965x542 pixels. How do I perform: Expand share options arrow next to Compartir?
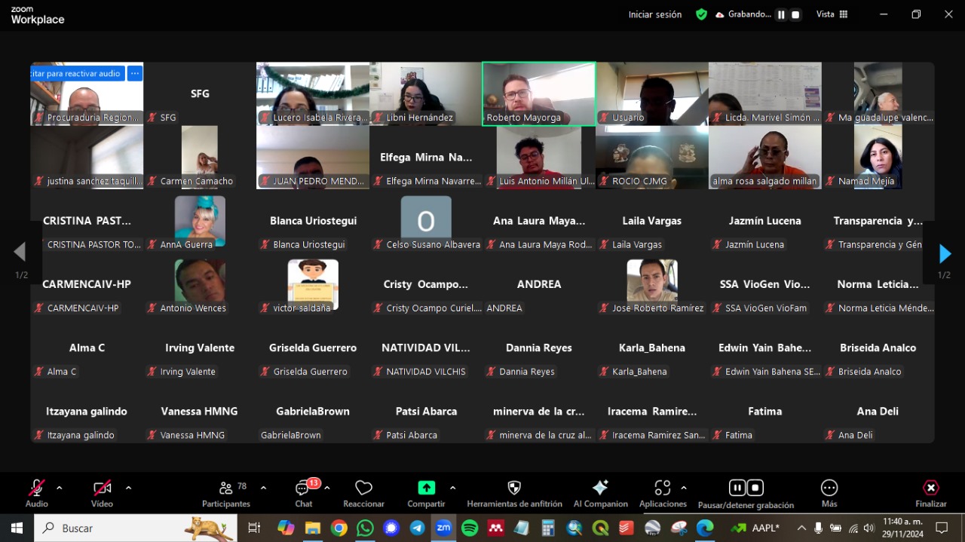click(452, 488)
